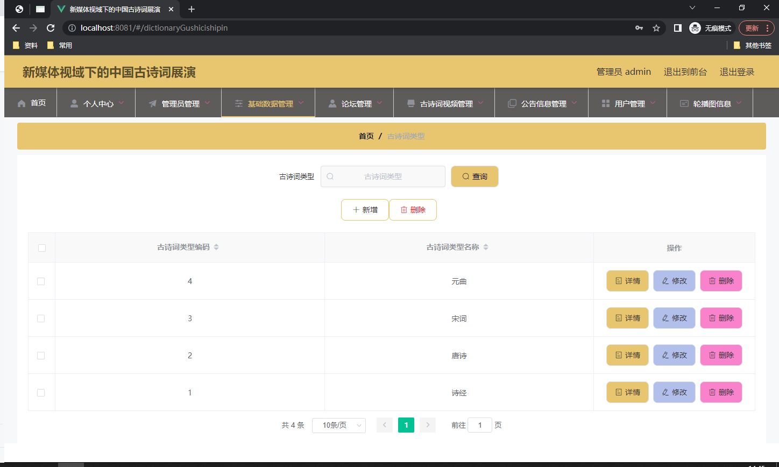Open the saved passwords key icon

(x=639, y=28)
